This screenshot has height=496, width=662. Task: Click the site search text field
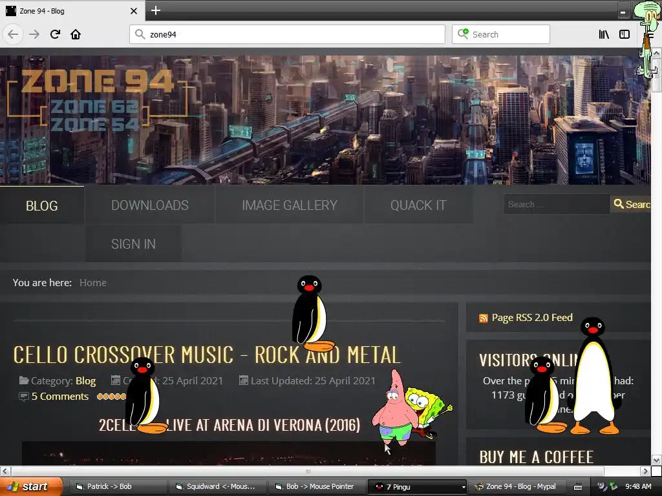point(557,204)
